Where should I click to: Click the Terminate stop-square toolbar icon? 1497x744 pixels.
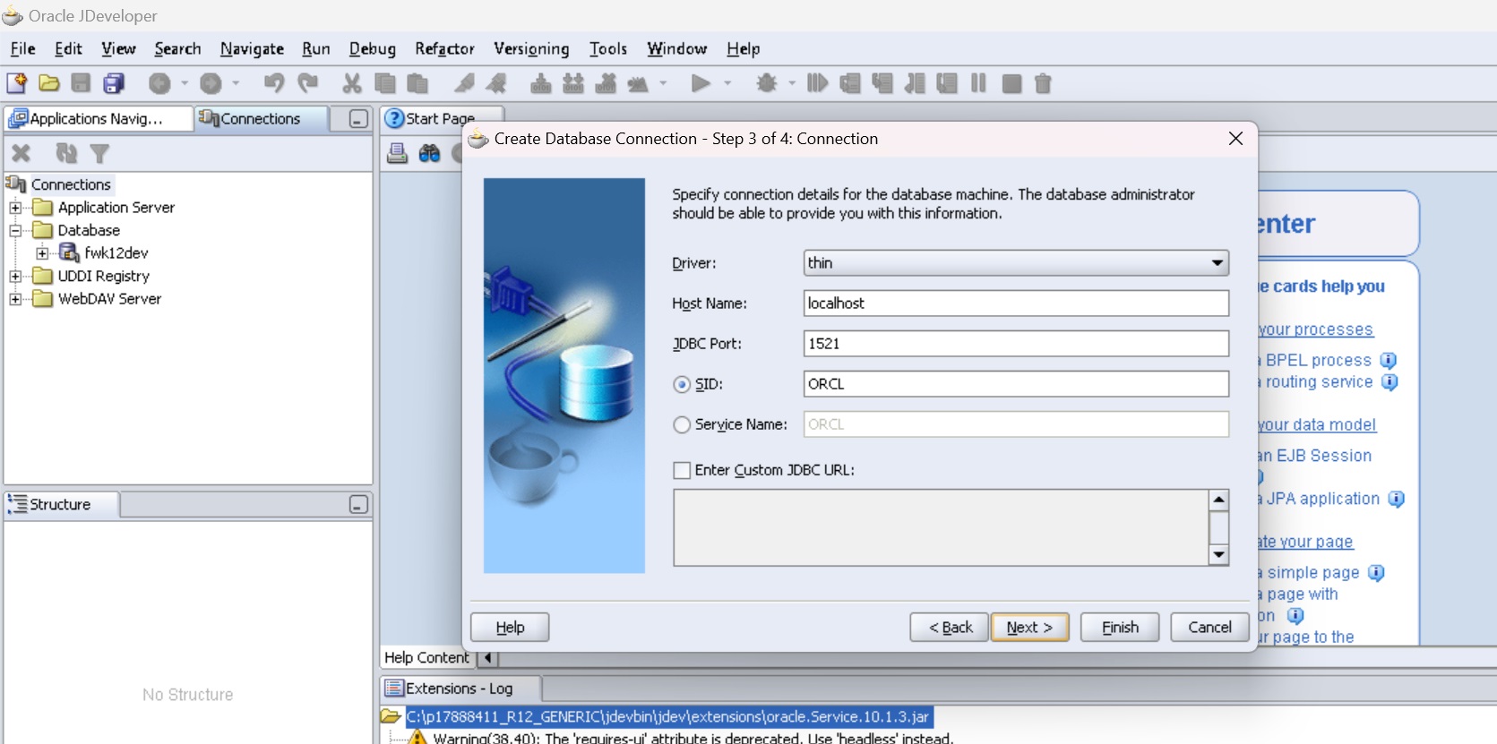(x=1011, y=84)
